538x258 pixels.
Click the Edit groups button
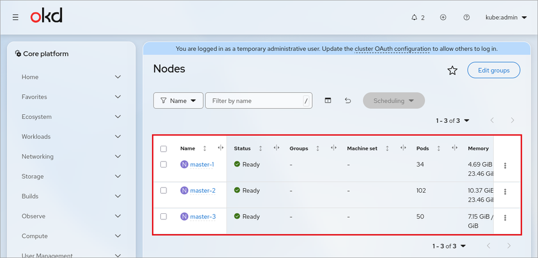coord(494,70)
